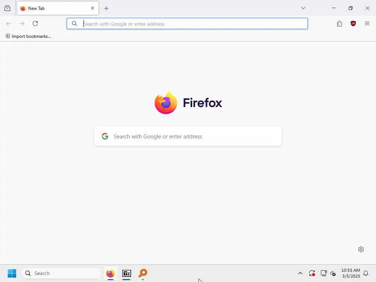The height and width of the screenshot is (282, 376).
Task: Reload the current page
Action: click(x=35, y=23)
